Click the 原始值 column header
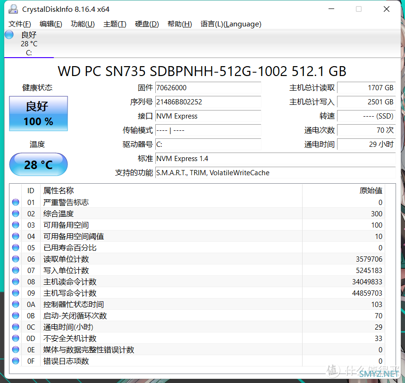This screenshot has height=383, width=405. (344, 191)
